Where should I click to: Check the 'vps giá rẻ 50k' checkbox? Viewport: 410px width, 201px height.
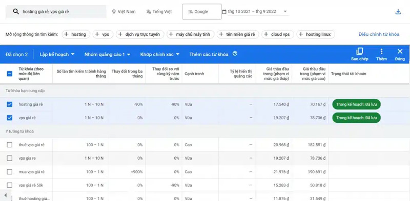[9, 185]
